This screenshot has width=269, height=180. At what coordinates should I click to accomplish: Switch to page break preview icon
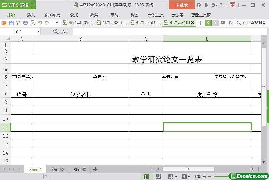click(x=159, y=176)
